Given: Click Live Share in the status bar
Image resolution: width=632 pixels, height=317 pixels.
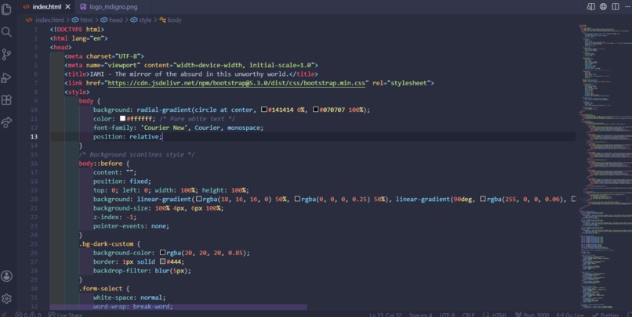Looking at the screenshot, I should coord(65,315).
